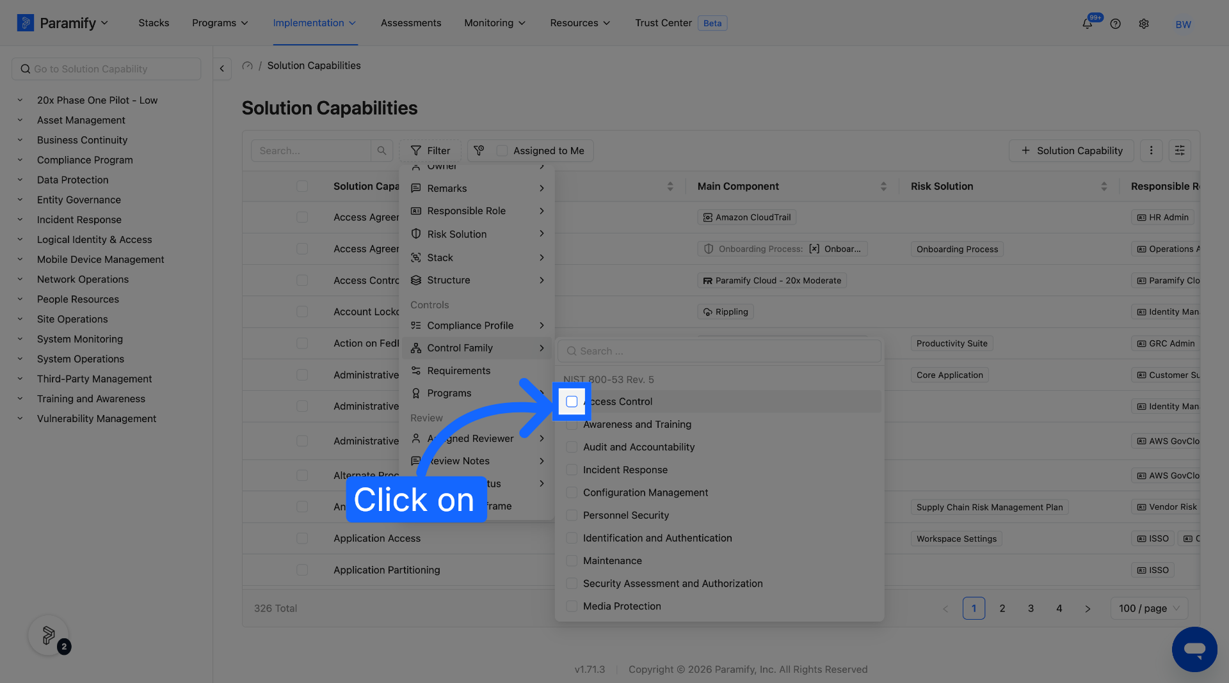
Task: Sort by Main Component column arrows
Action: [x=883, y=186]
